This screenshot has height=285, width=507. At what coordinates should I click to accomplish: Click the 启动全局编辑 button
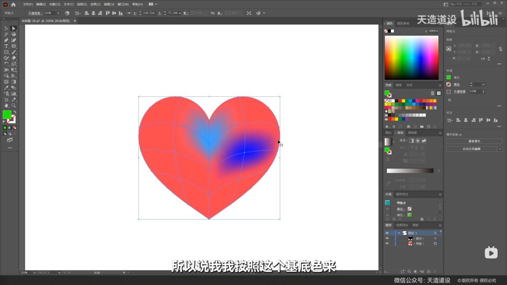(472, 149)
